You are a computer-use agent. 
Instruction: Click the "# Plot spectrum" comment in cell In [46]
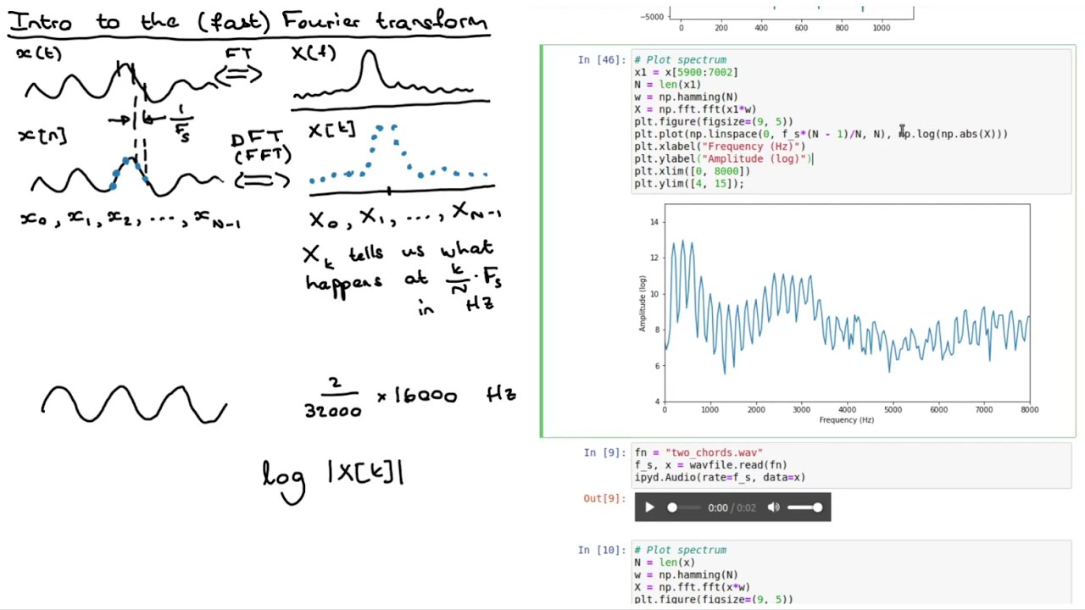(x=680, y=59)
